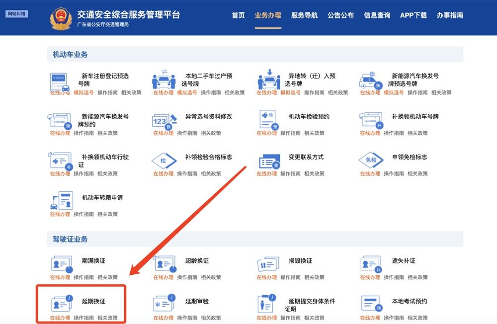Viewport: 497px width, 324px height.
Task: Click 模拟选号 under 新车注册登记预选号牌
Action: (x=83, y=93)
